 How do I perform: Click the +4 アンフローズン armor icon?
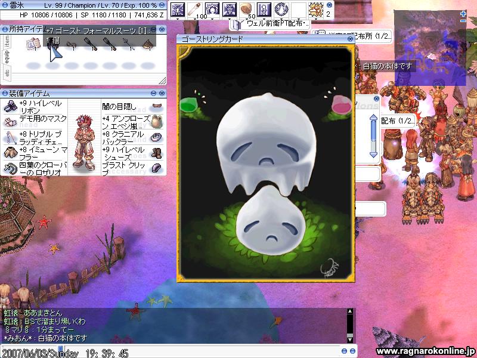point(157,122)
